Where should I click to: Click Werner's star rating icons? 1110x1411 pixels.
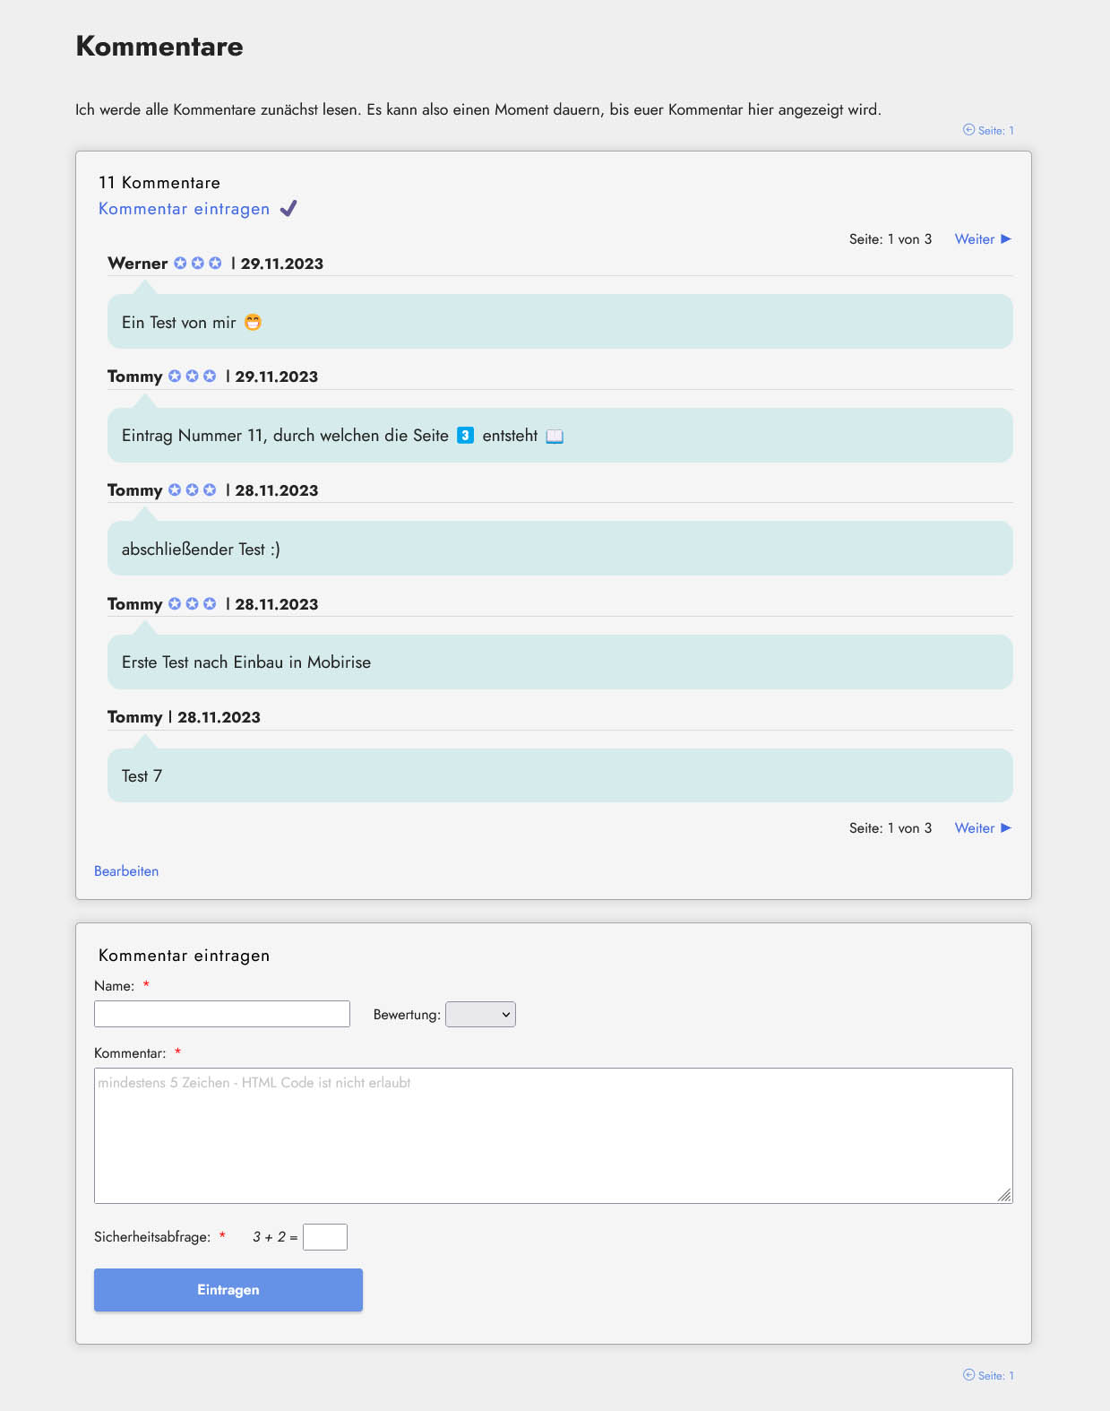click(x=198, y=264)
